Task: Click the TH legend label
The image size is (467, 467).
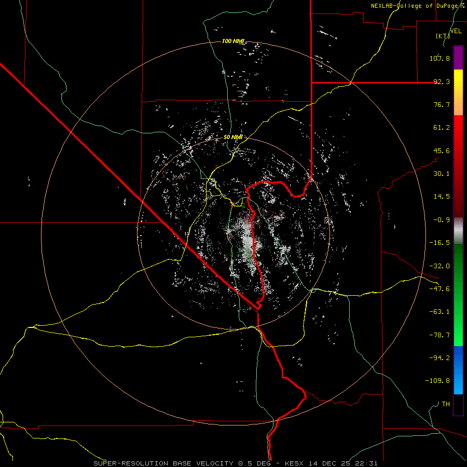Action: click(446, 404)
